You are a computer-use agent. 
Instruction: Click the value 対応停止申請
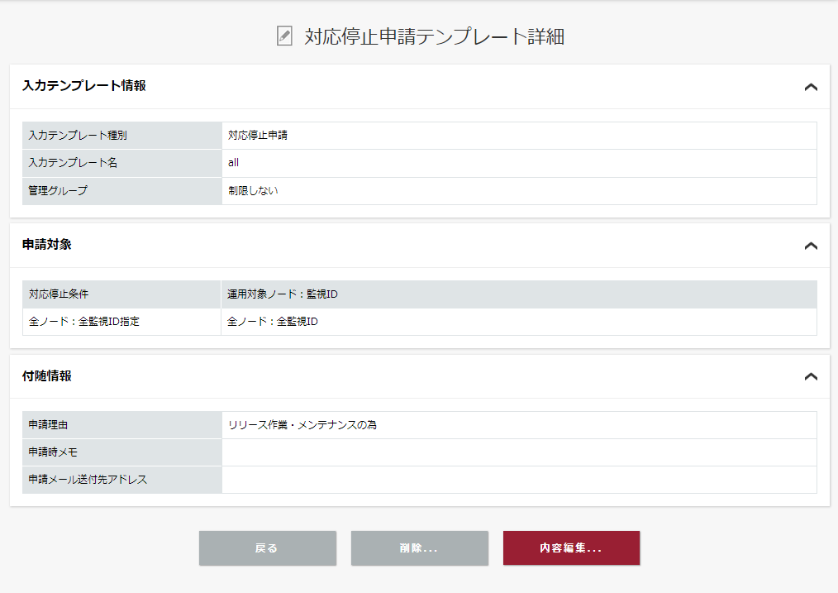[x=258, y=136]
